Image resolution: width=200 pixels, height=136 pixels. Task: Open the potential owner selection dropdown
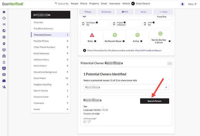tap(126, 87)
